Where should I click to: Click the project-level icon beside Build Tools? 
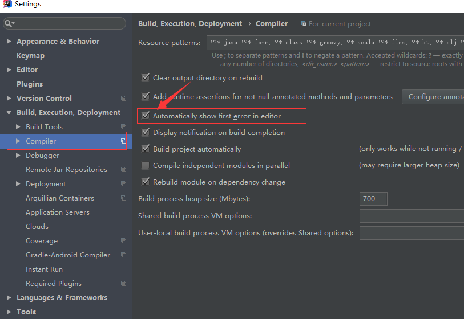point(123,127)
